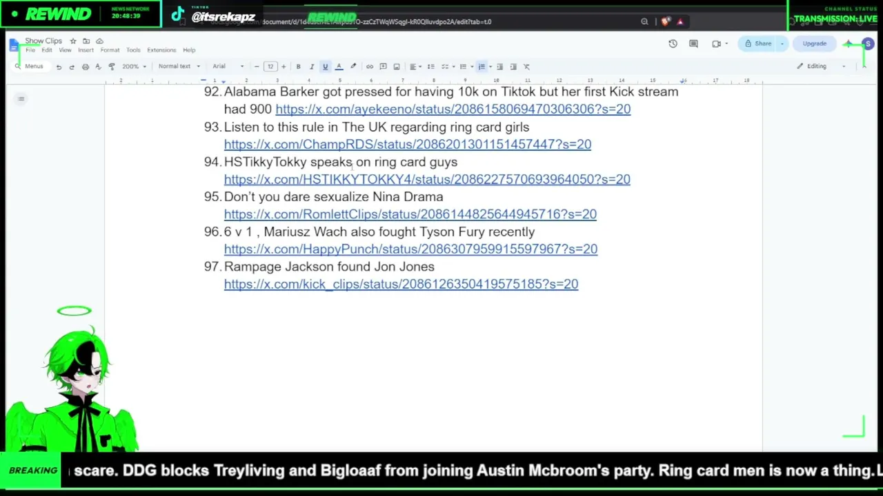Increase the indent
This screenshot has height=496, width=883.
pyautogui.click(x=513, y=67)
